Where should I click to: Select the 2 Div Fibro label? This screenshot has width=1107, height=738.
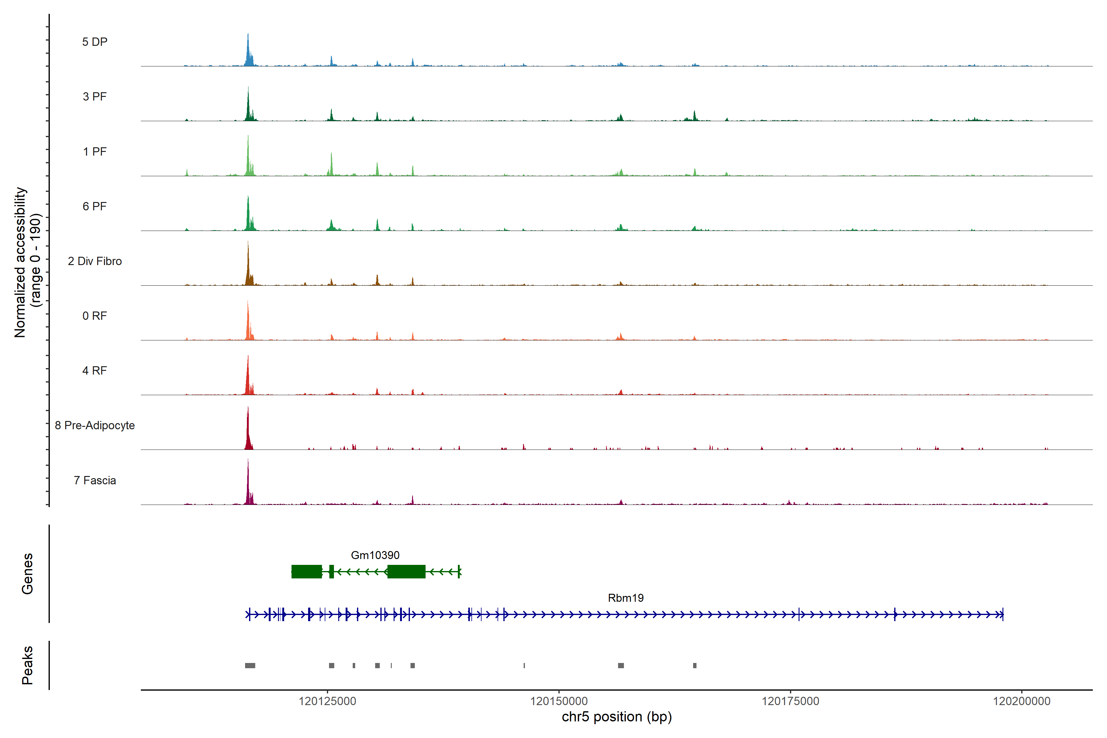[x=95, y=261]
